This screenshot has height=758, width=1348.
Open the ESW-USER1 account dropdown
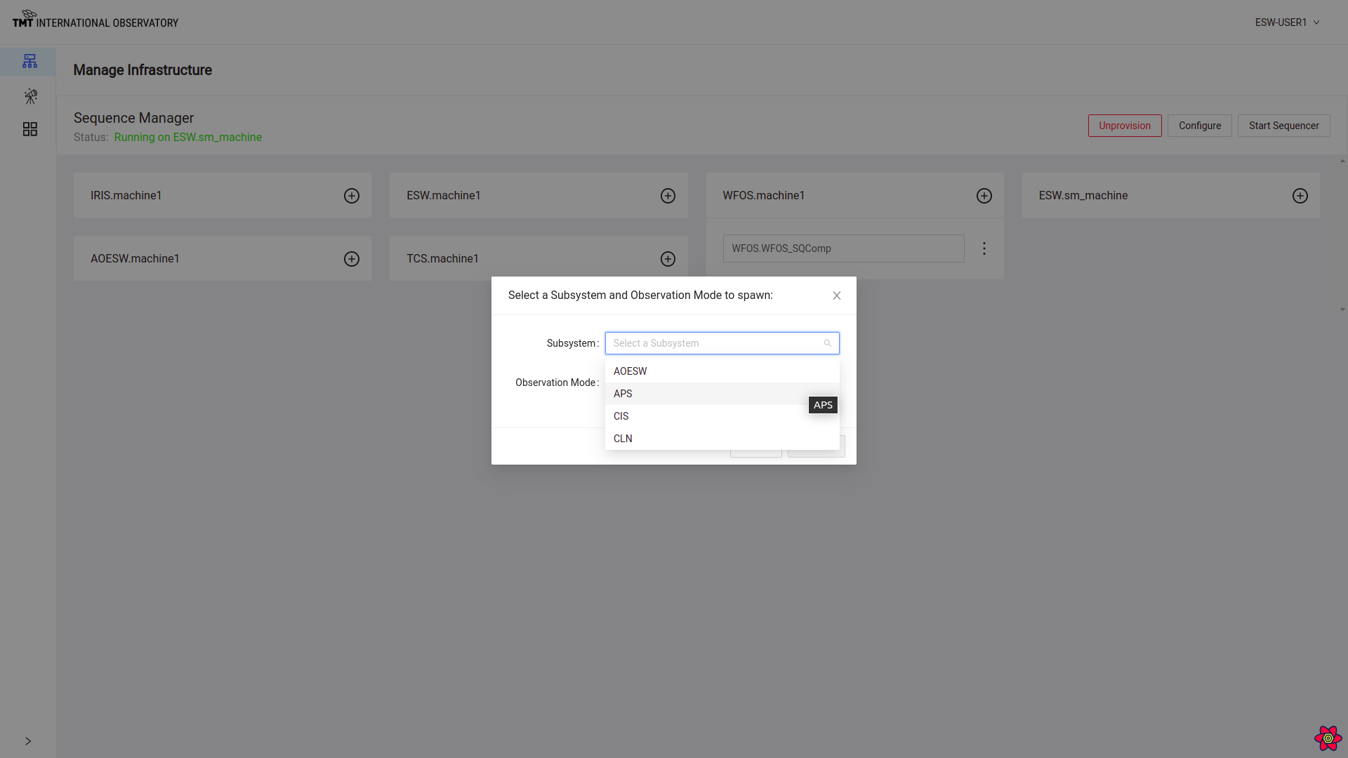tap(1288, 22)
